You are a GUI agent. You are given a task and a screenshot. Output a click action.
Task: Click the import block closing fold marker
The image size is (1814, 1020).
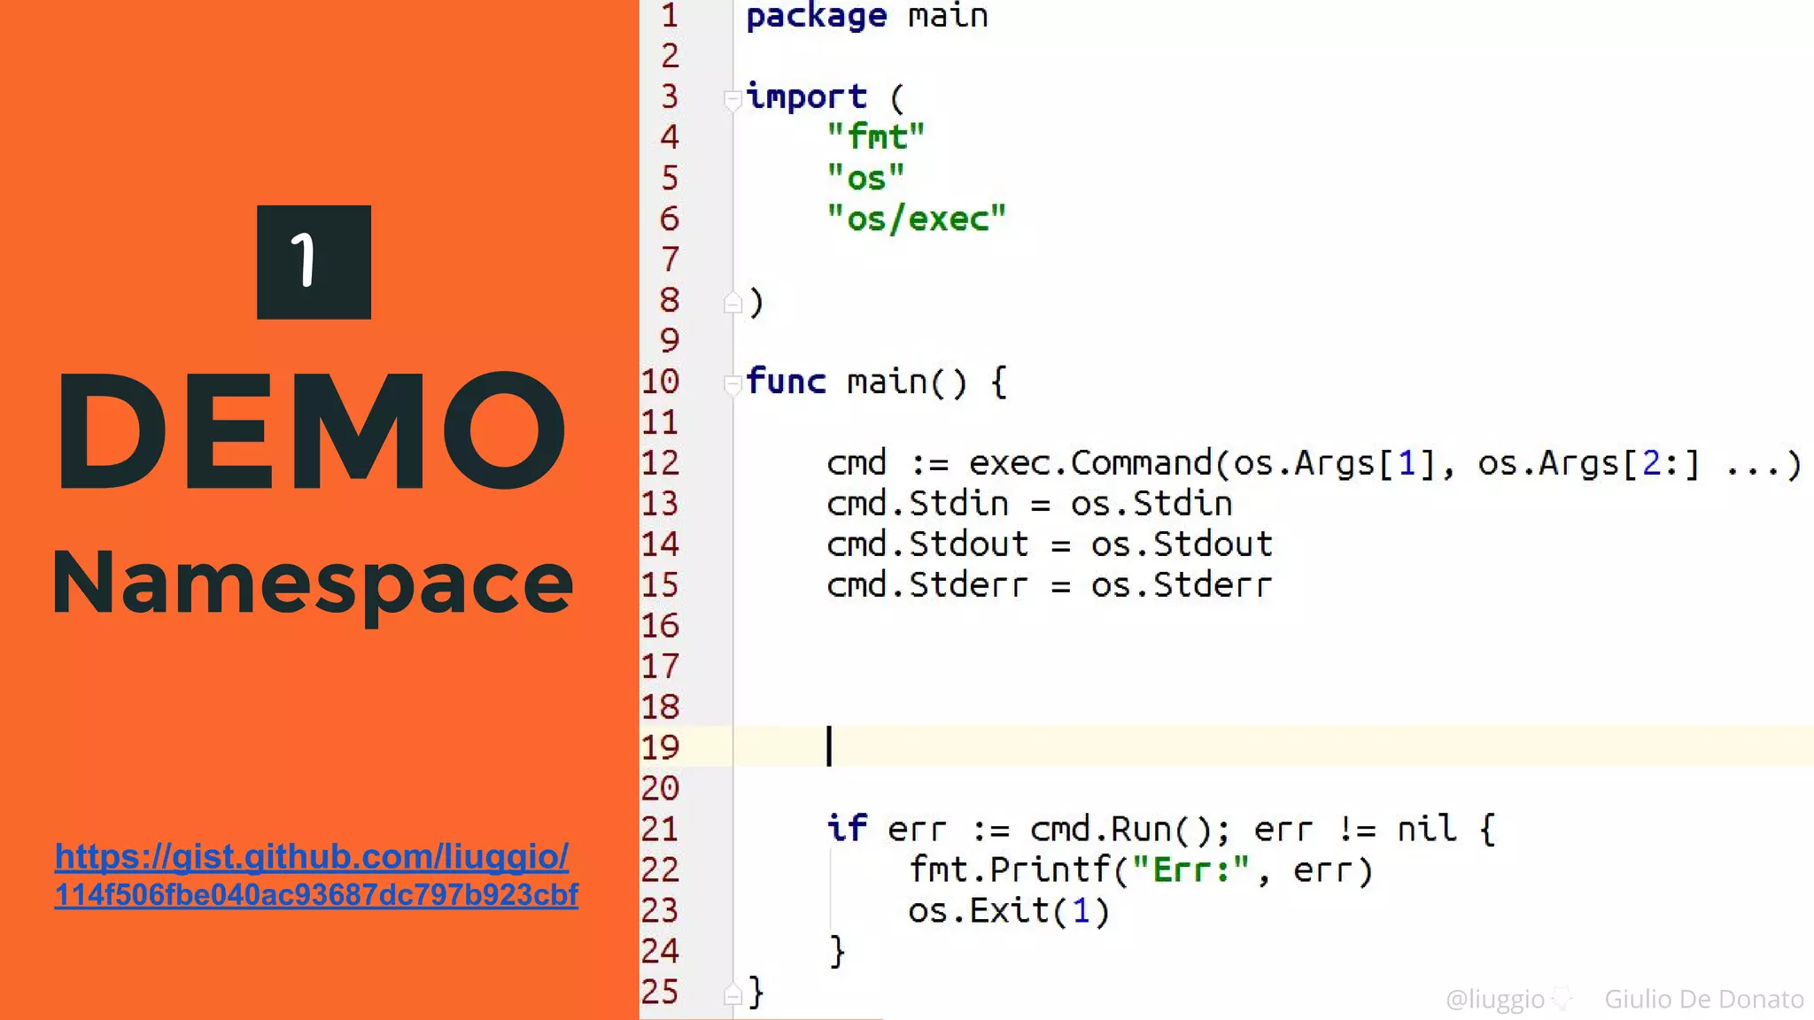coord(733,303)
